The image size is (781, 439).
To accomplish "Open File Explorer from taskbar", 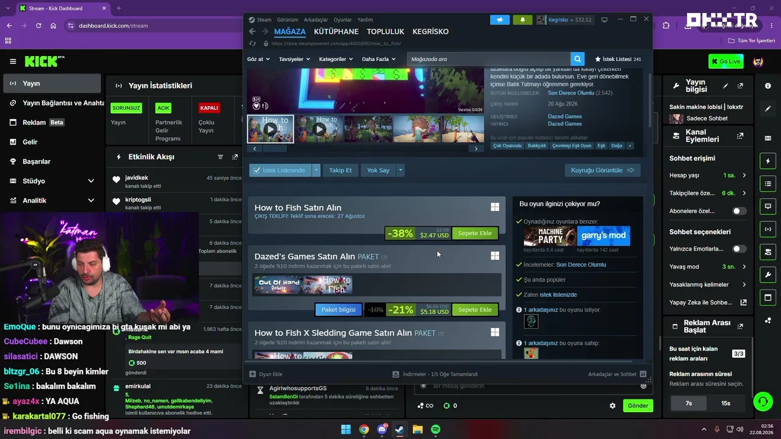I will click(x=417, y=429).
